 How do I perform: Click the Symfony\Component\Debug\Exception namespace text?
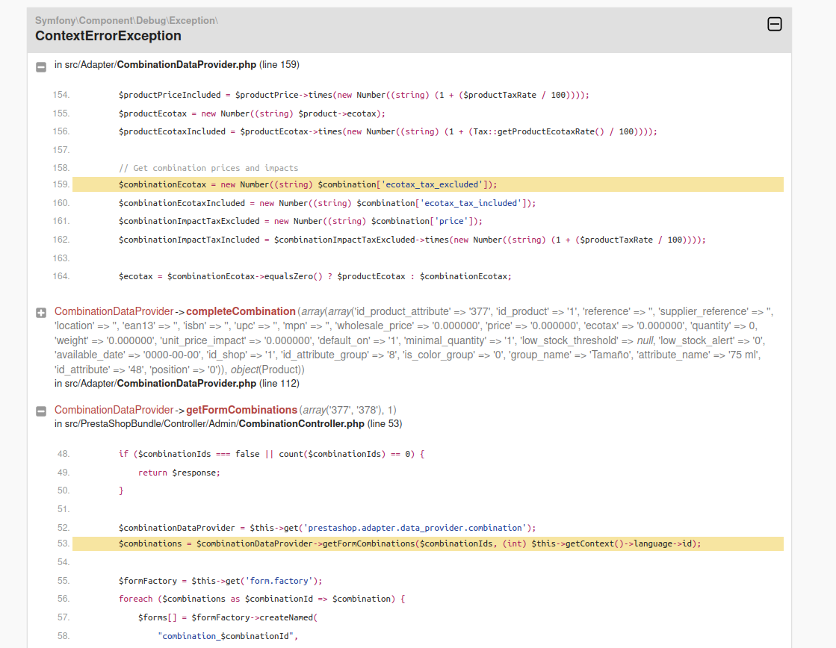click(x=126, y=20)
